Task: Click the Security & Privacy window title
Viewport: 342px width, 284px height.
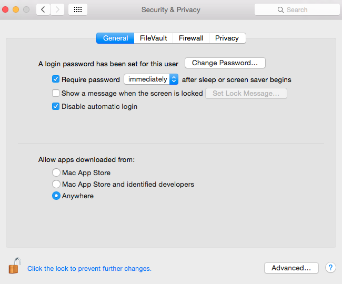Action: click(171, 10)
